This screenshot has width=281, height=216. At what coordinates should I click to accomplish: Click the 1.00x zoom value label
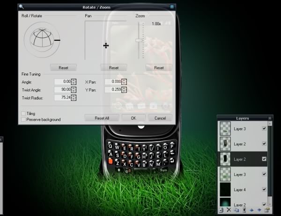156,24
